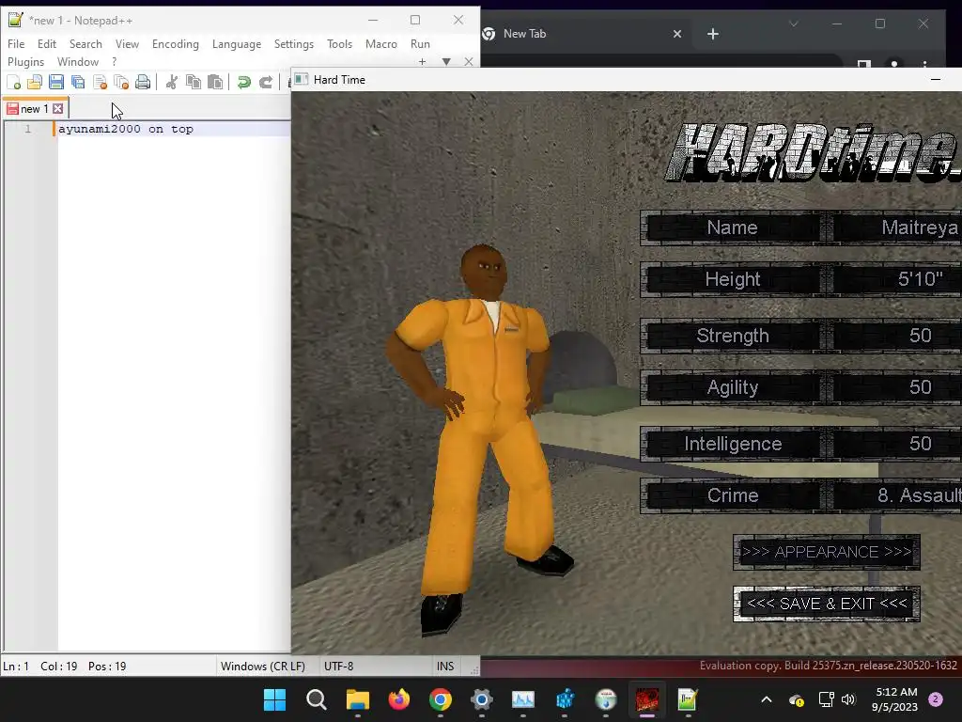962x722 pixels.
Task: Click the text line 'ayunami2000 on top'
Action: [126, 129]
